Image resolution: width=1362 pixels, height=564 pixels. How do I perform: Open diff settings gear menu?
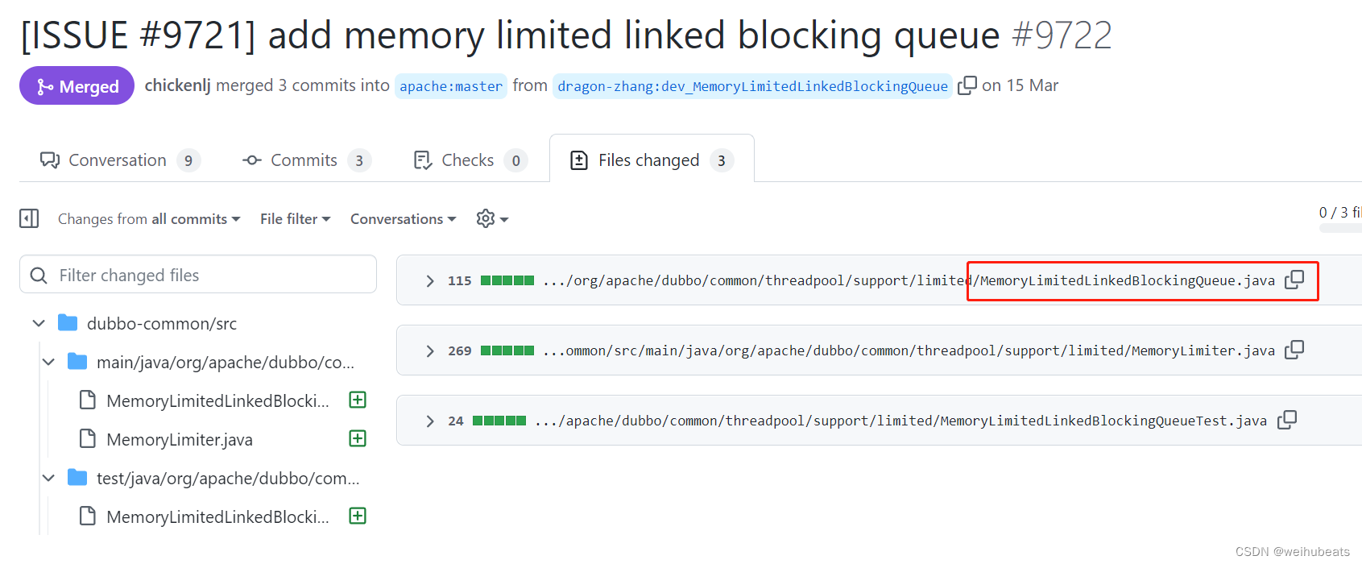pos(492,218)
